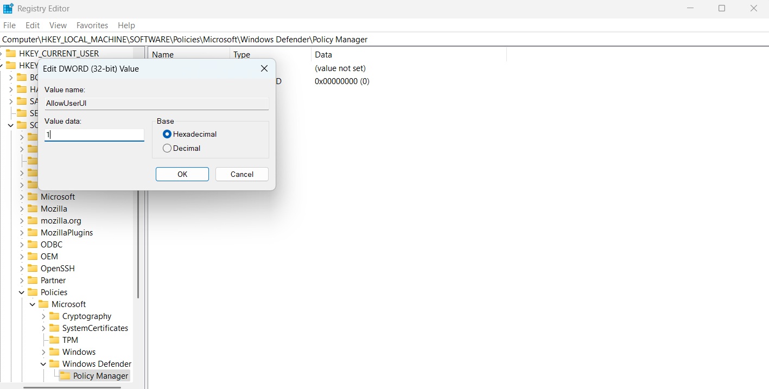
Task: Click the Value name field AllowUserUI
Action: point(156,103)
